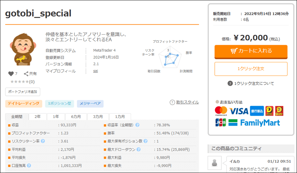Click help icon next to 最大保有ポジション数
The image size is (297, 173).
(145, 141)
